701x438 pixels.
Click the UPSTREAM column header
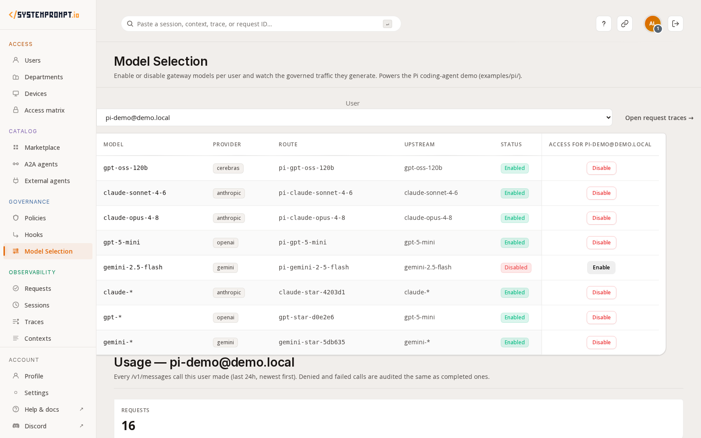pos(419,145)
